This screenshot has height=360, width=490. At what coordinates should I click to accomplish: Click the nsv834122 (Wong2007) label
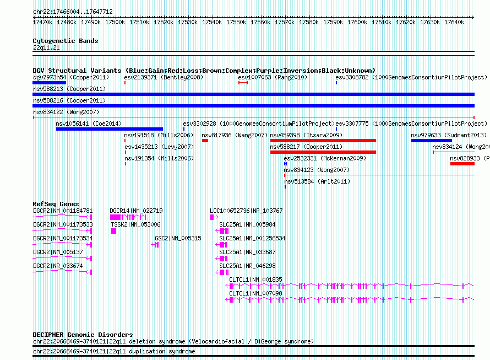point(66,112)
